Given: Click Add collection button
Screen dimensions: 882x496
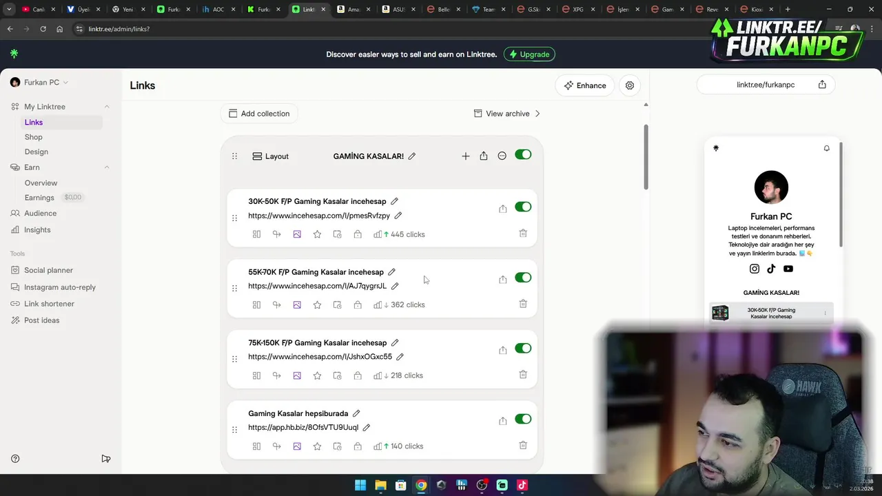Looking at the screenshot, I should click(259, 114).
